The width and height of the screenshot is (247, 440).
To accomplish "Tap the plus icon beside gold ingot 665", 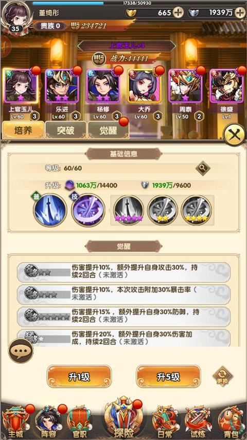I will tap(179, 12).
